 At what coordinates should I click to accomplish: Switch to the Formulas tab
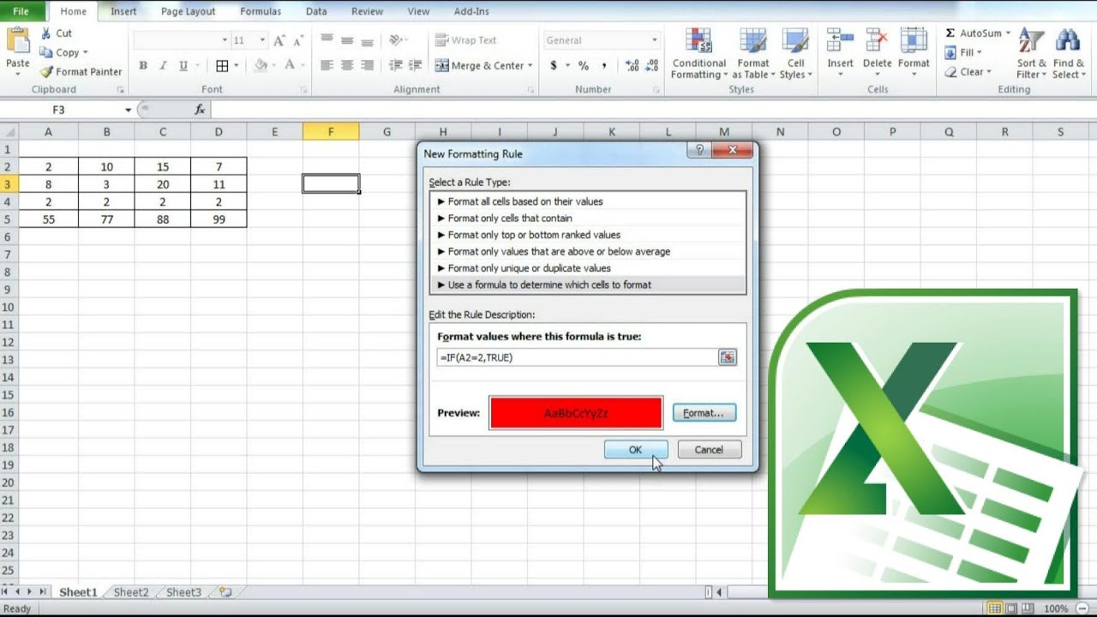click(x=260, y=11)
